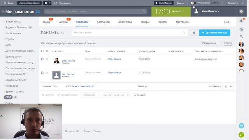Screen dimensions: 249x140
Task: Click Иван Иванов contact photo
Action: point(56,61)
